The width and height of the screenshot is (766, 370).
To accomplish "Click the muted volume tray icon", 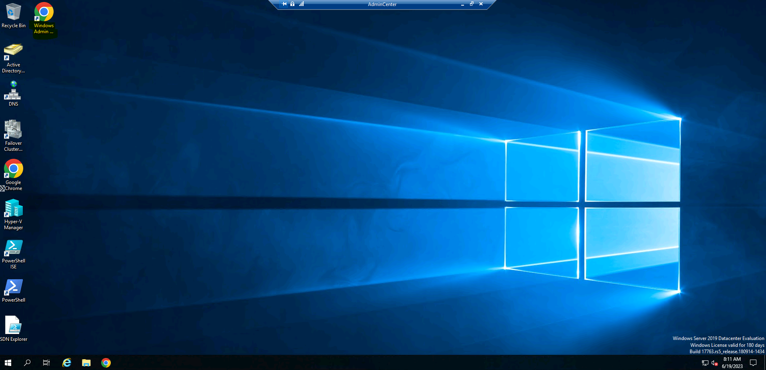I will click(x=715, y=363).
